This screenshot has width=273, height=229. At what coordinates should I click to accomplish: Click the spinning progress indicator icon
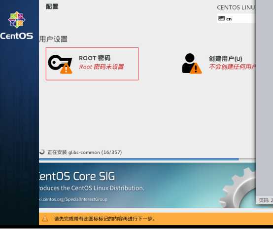[42, 152]
